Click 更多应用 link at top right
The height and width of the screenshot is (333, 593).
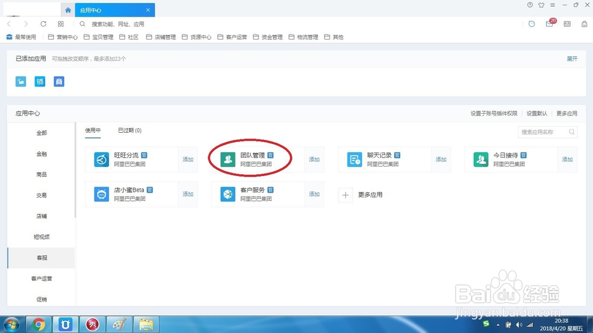(x=566, y=113)
